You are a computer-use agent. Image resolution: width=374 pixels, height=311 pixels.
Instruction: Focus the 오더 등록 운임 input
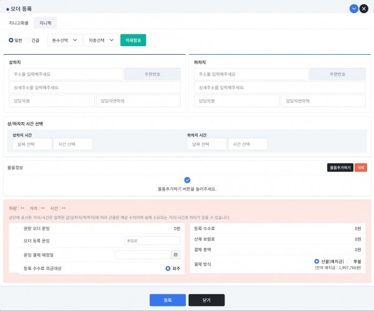click(152, 241)
